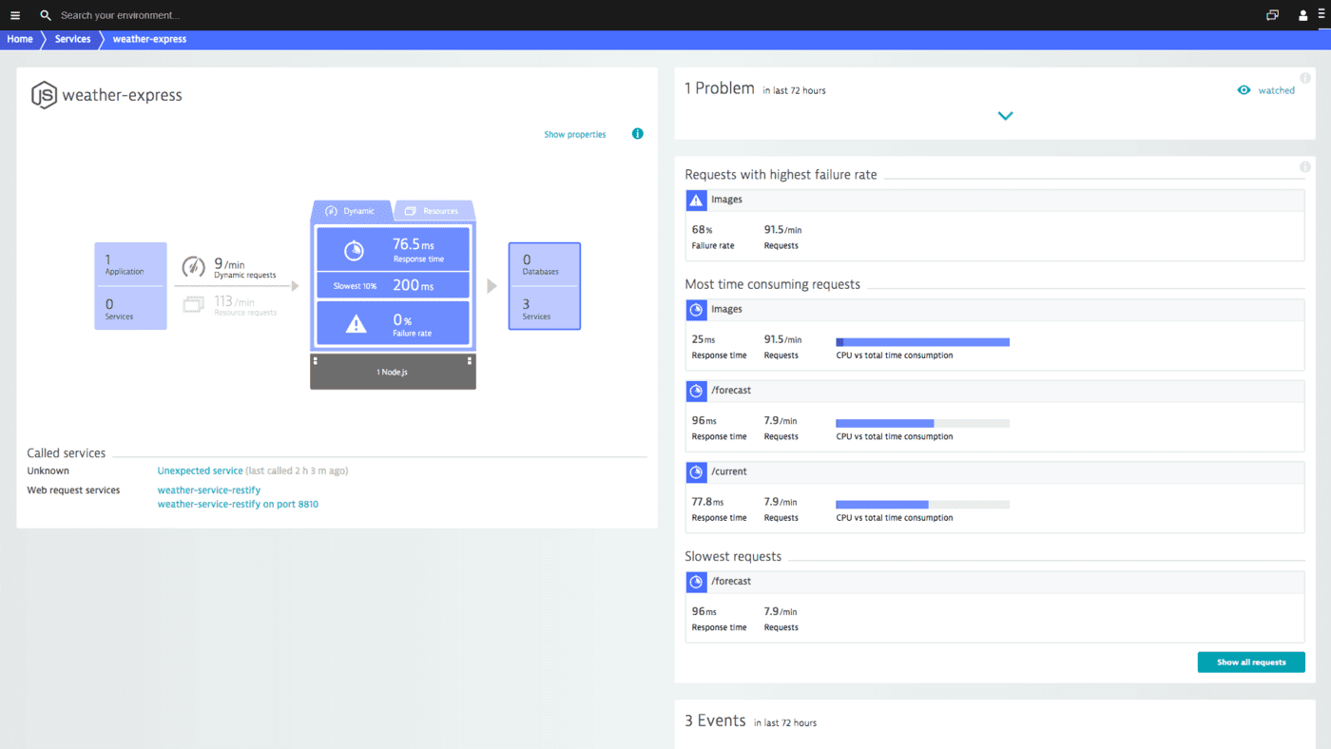Viewport: 1331px width, 749px height.
Task: Expand the 1 Problem section chevron
Action: point(1005,115)
